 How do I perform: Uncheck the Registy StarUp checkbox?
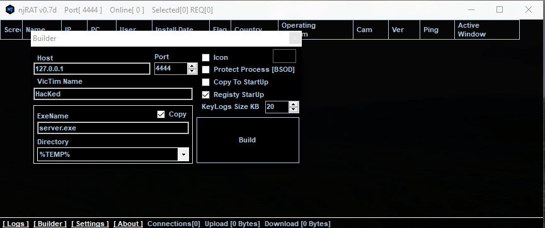tap(206, 94)
